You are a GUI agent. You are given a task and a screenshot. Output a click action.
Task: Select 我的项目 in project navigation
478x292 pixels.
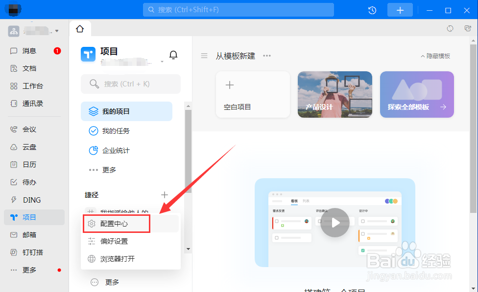point(126,111)
